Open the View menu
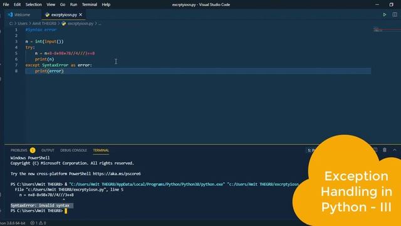401x226 pixels. (x=51, y=4)
